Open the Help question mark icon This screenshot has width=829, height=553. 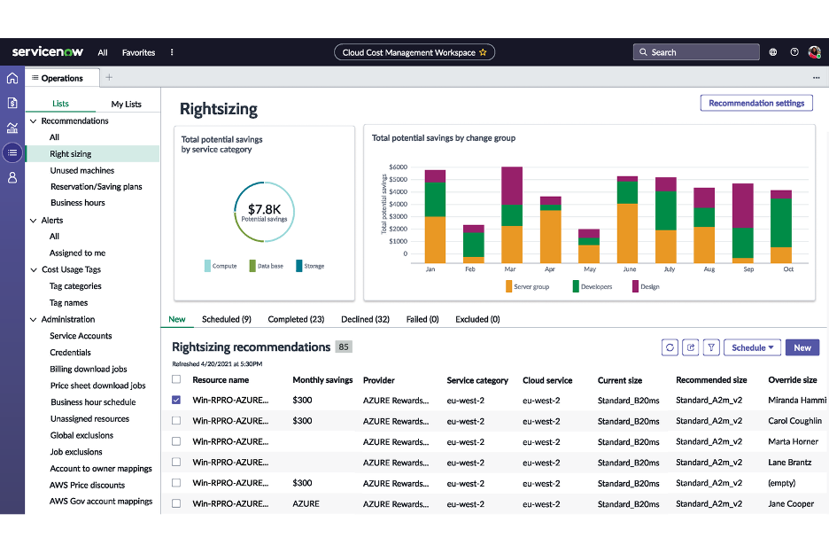click(794, 51)
